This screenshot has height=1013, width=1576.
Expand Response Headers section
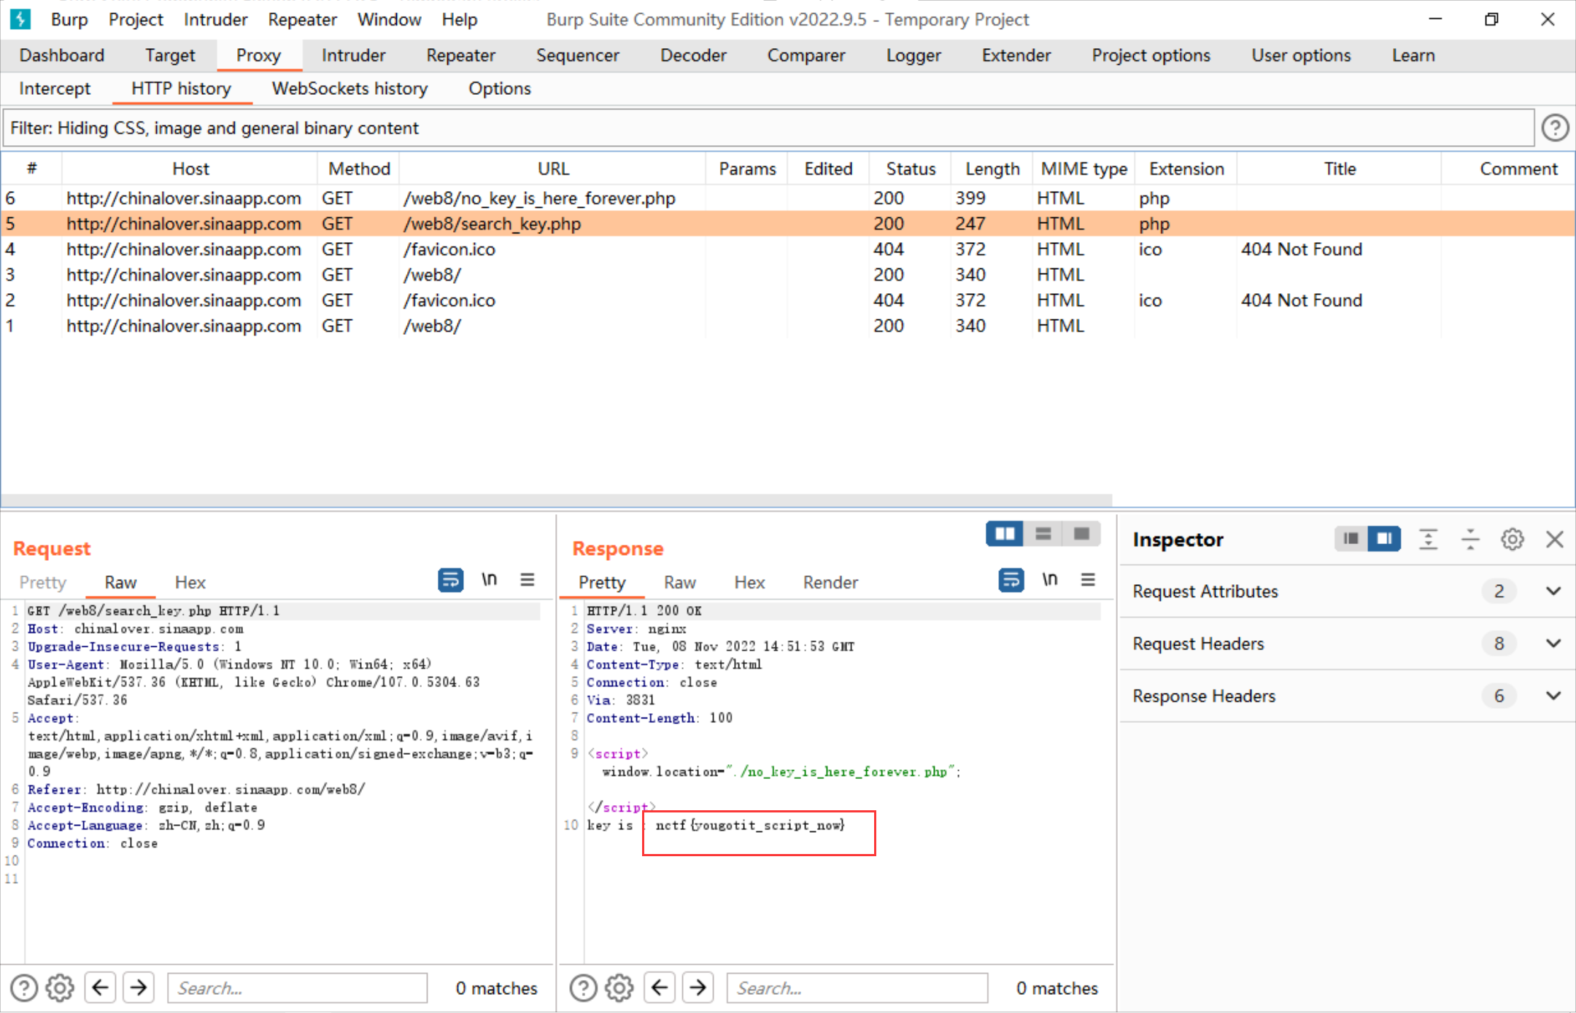(1553, 696)
